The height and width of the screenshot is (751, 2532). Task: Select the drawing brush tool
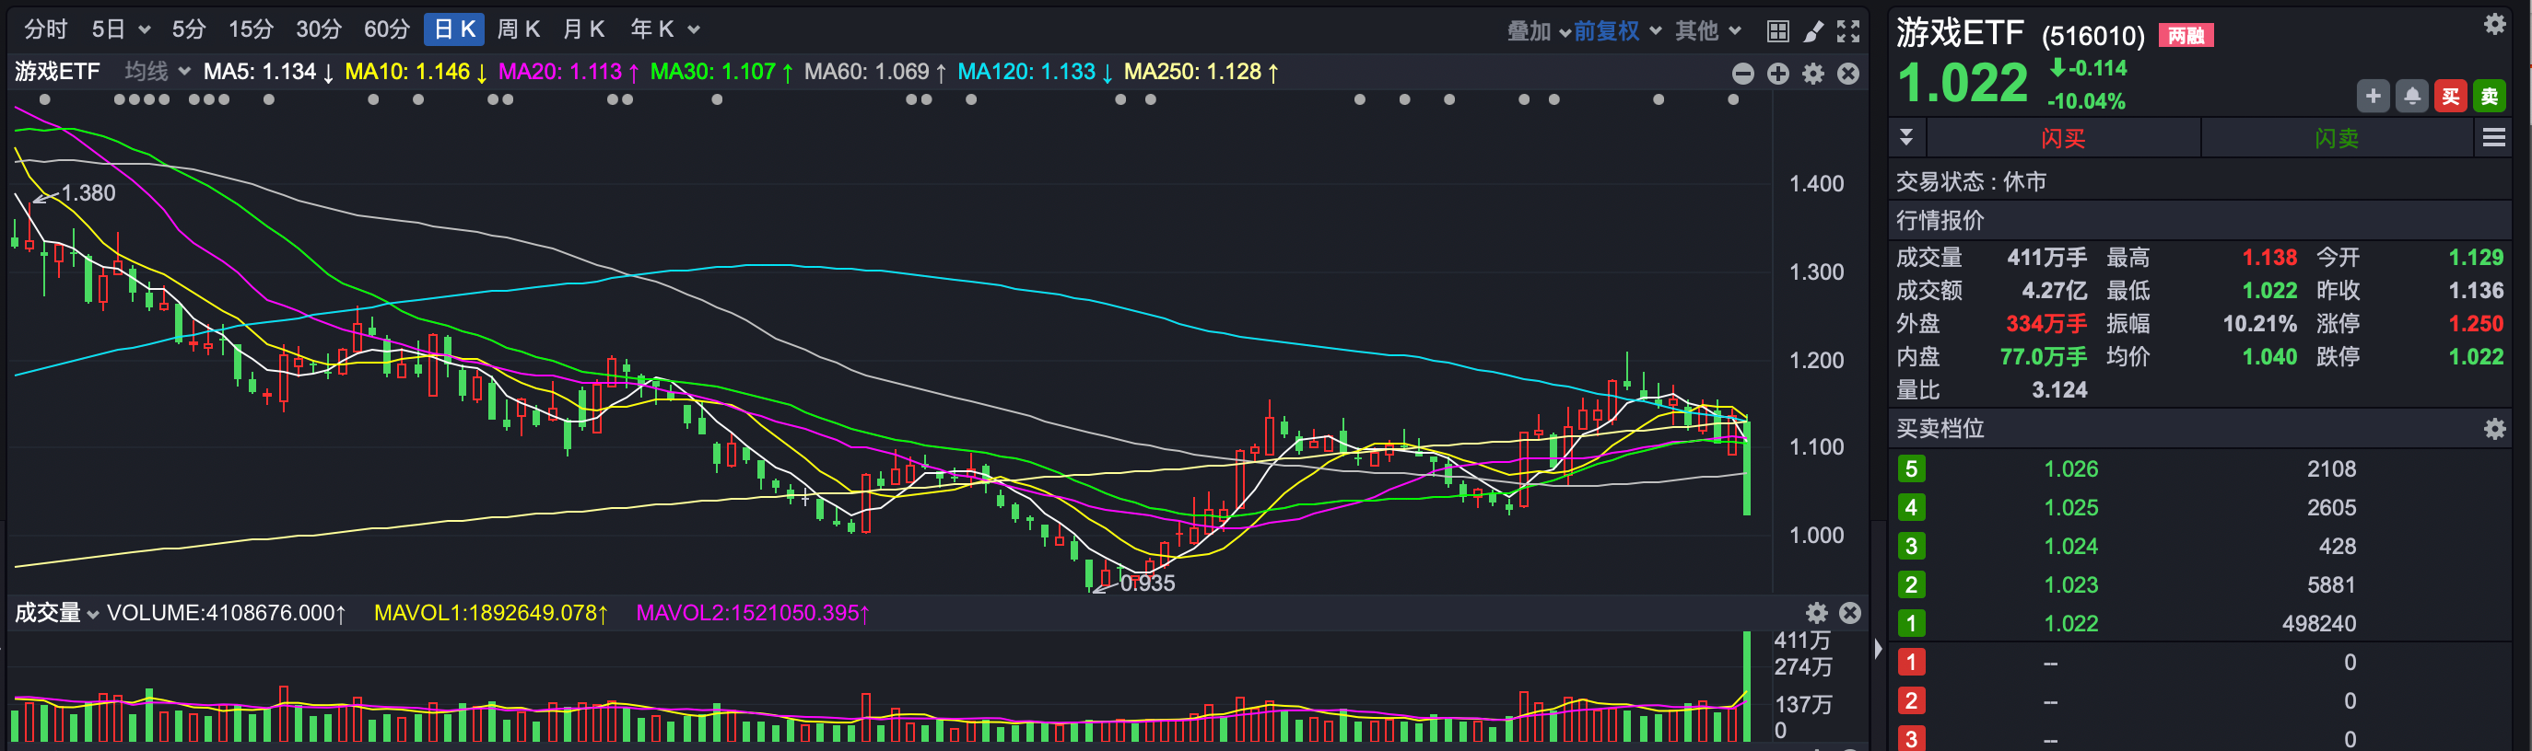click(x=1813, y=31)
